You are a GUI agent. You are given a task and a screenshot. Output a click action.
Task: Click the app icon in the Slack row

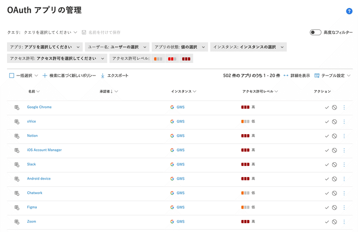pos(17,165)
